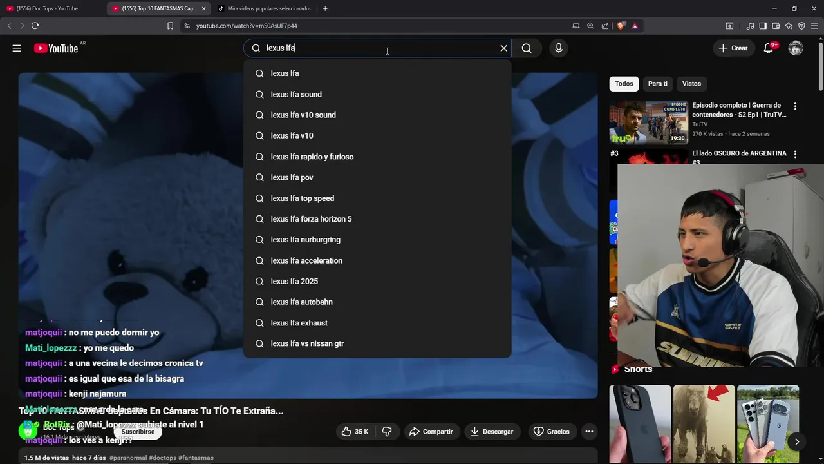Open the Brave Wallet icon
This screenshot has width=824, height=464.
coord(776,26)
